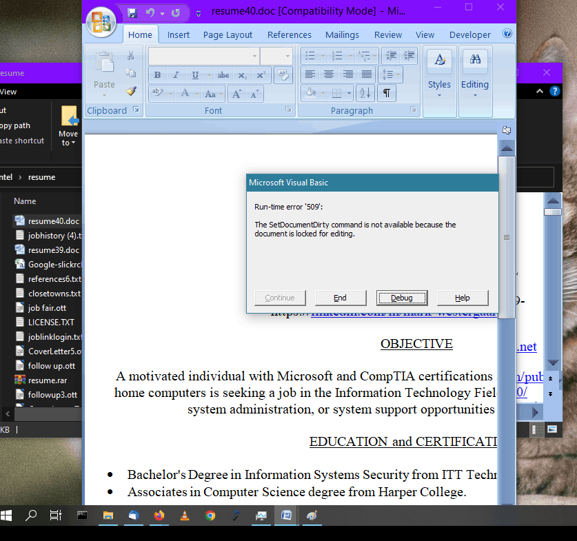Click the Format Painter brush icon
Image resolution: width=577 pixels, height=541 pixels.
tap(131, 91)
